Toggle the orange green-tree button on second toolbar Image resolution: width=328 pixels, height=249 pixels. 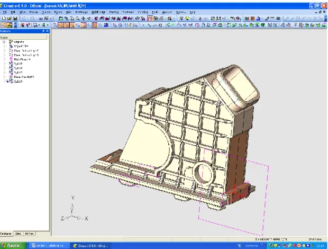pyautogui.click(x=10, y=25)
